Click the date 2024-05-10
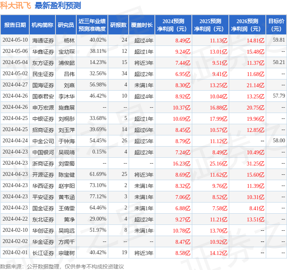 [x=15, y=40]
